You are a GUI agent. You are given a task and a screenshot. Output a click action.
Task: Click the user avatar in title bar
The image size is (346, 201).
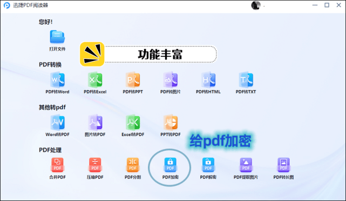tap(256, 5)
